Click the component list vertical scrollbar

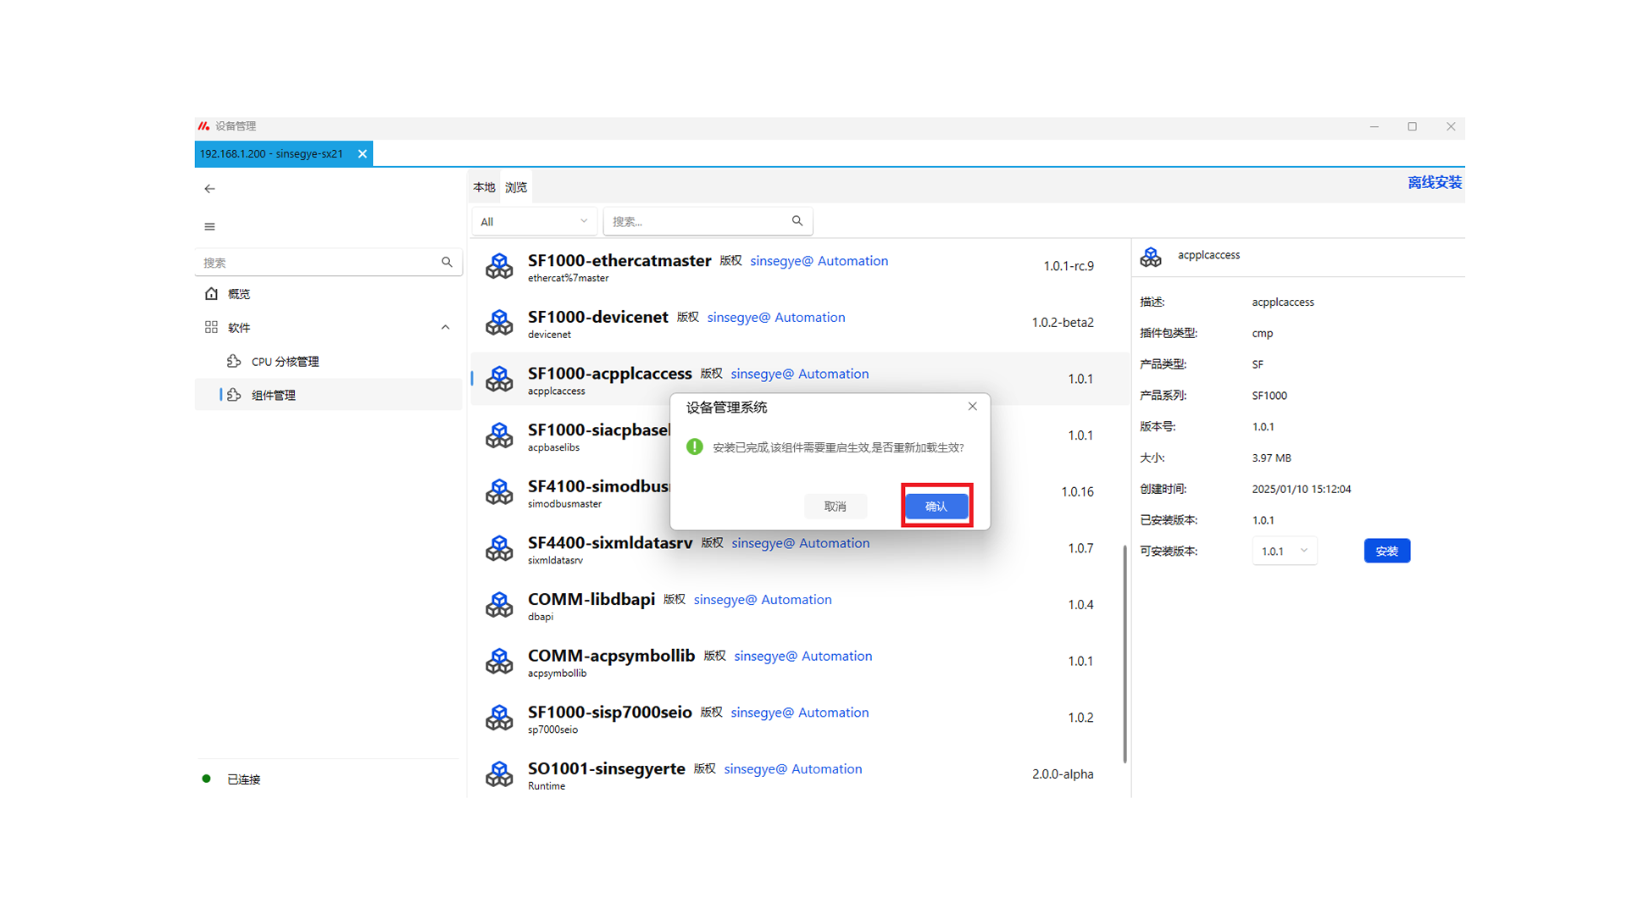click(x=1124, y=652)
